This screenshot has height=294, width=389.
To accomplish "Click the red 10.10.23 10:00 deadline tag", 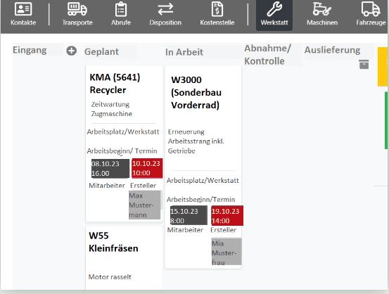I will (147, 168).
